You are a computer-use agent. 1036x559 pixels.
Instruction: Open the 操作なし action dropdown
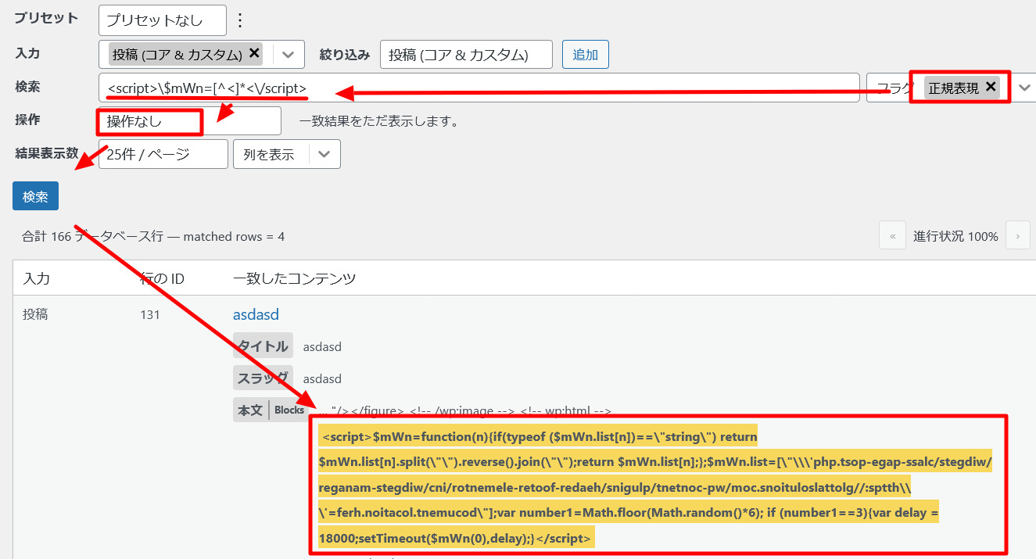click(x=190, y=121)
